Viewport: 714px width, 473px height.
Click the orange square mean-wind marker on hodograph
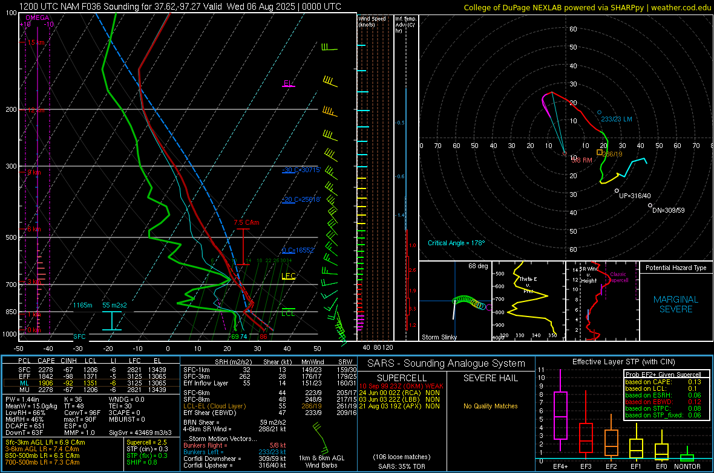pyautogui.click(x=599, y=153)
